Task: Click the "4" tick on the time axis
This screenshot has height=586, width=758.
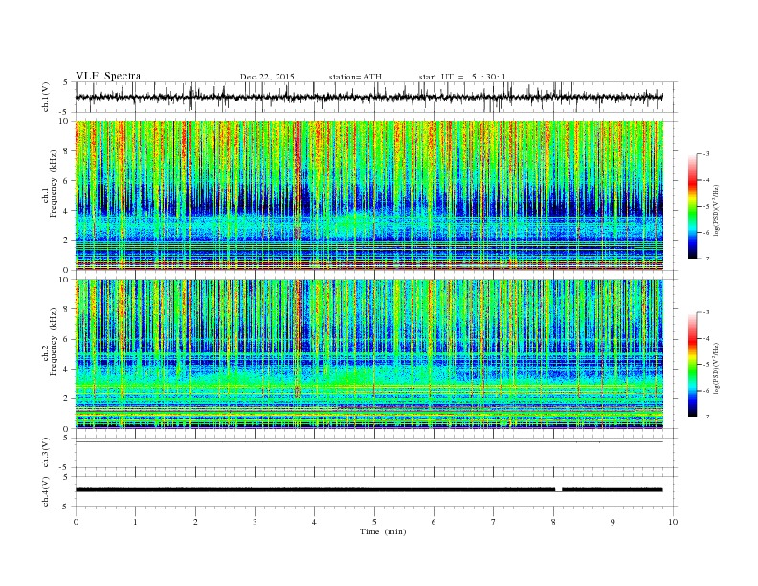Action: click(x=314, y=522)
